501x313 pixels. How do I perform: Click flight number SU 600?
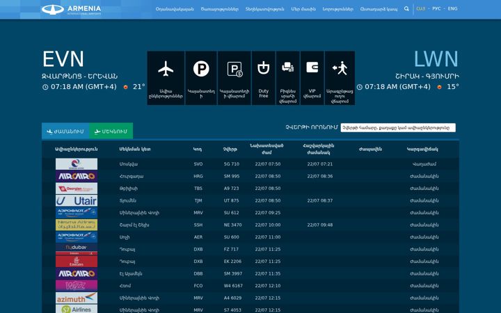[x=231, y=237]
